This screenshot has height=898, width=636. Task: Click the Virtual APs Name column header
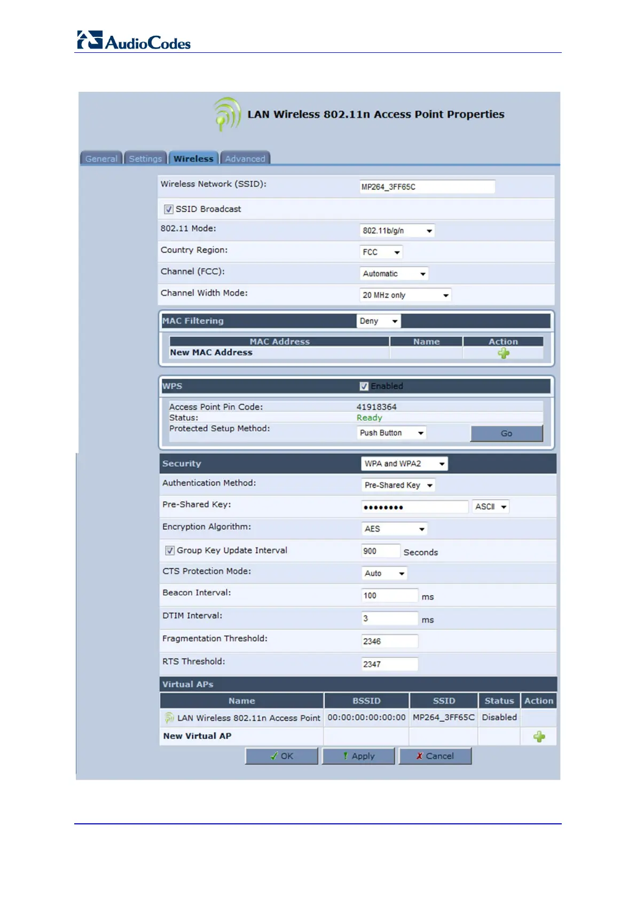pyautogui.click(x=242, y=701)
